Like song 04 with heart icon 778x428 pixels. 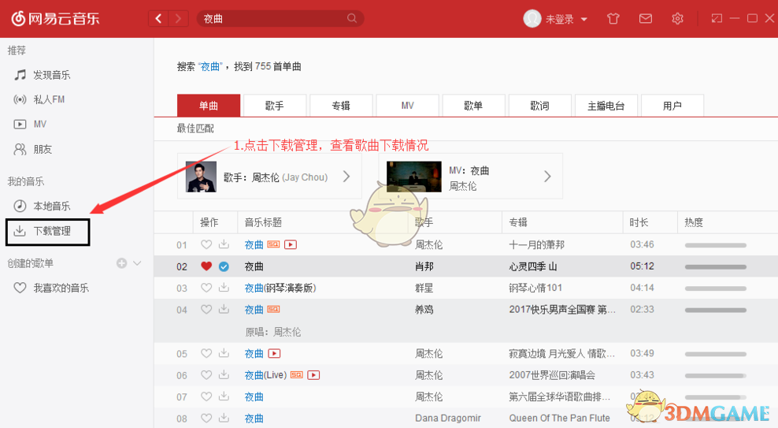(x=206, y=309)
